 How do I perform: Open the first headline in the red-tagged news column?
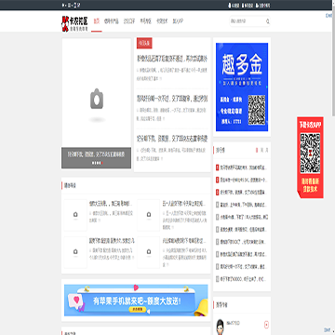(172, 59)
